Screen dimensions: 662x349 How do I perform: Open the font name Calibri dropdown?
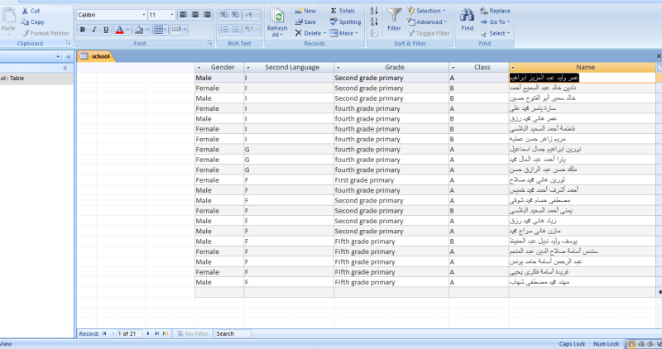(x=143, y=15)
